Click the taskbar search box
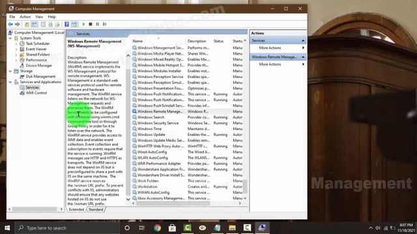This screenshot has width=417, height=234. 67,228
